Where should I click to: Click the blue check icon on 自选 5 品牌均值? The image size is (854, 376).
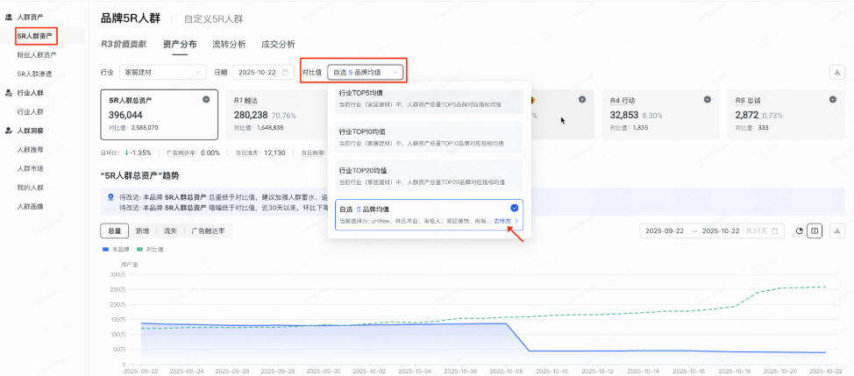(515, 208)
